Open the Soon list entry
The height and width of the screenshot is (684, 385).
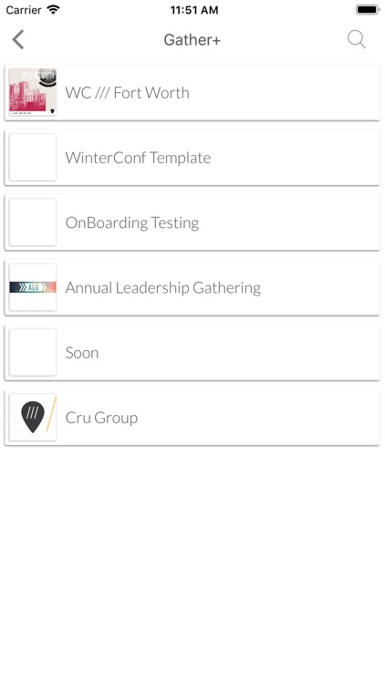point(192,352)
